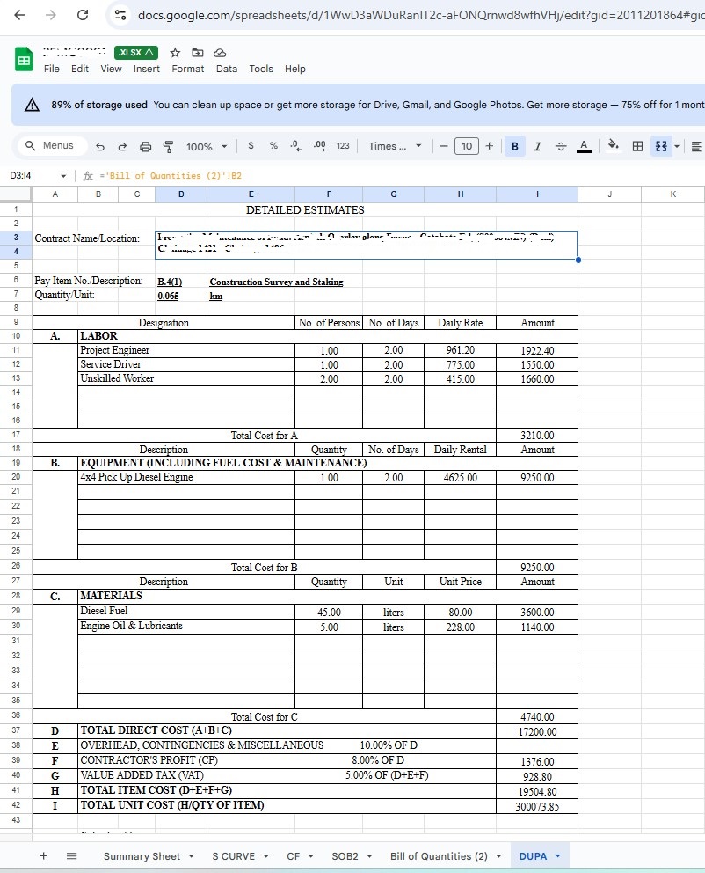This screenshot has height=873, width=705.
Task: Click the formula bar text
Action: (171, 175)
